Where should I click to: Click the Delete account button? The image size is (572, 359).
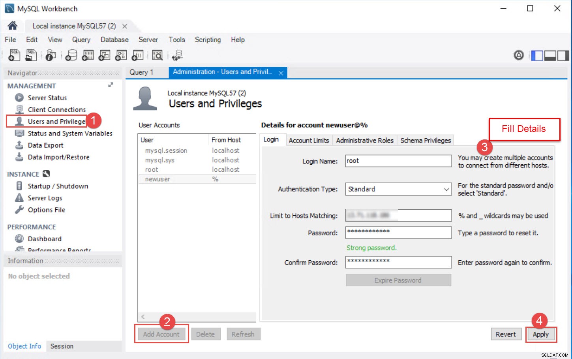pyautogui.click(x=205, y=334)
